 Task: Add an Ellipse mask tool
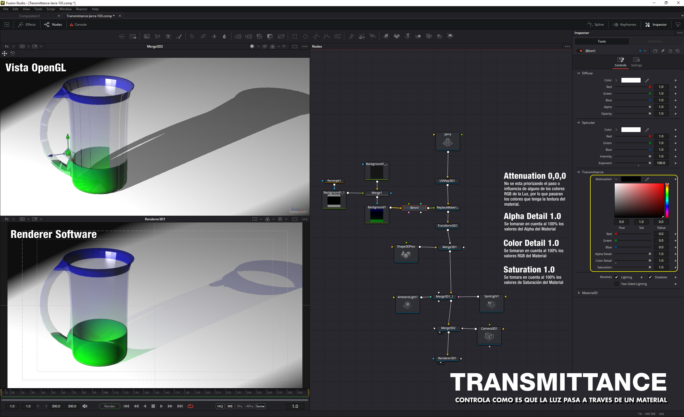point(305,36)
